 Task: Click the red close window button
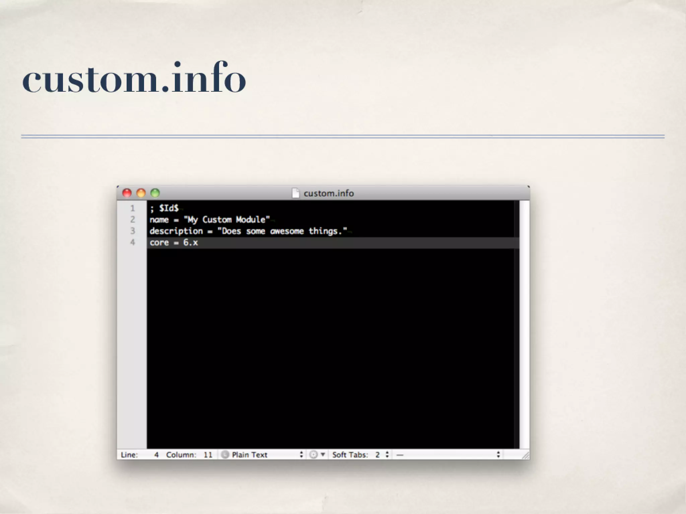127,193
